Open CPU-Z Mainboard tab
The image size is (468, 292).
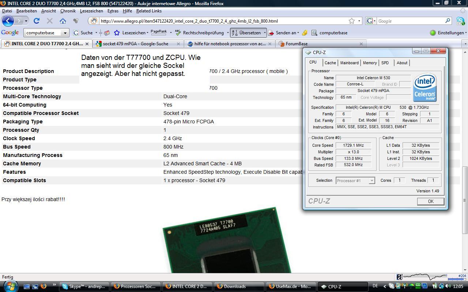click(x=349, y=63)
